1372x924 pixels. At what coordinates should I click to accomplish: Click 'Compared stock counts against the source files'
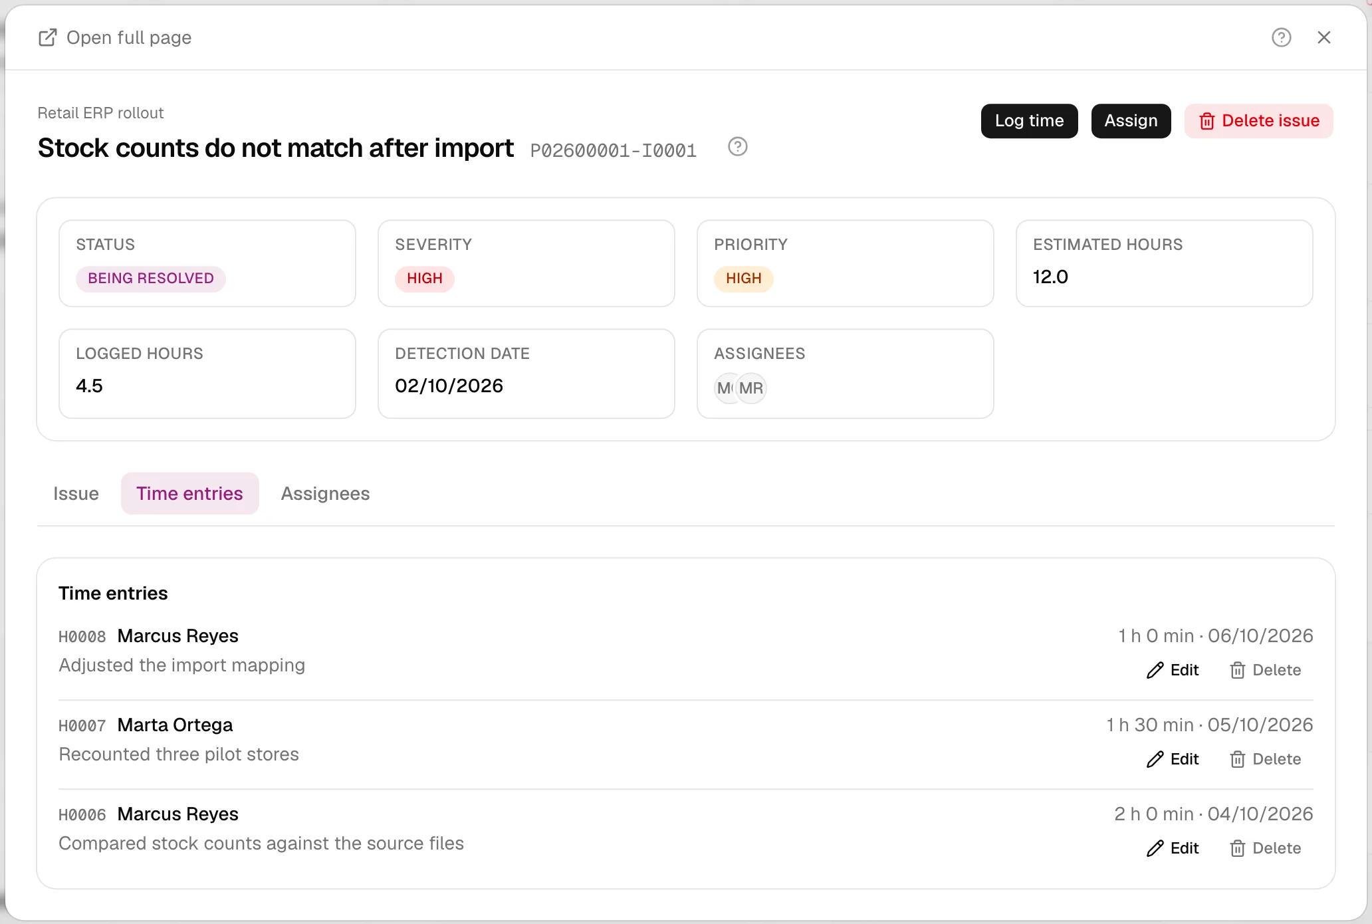[x=261, y=844]
